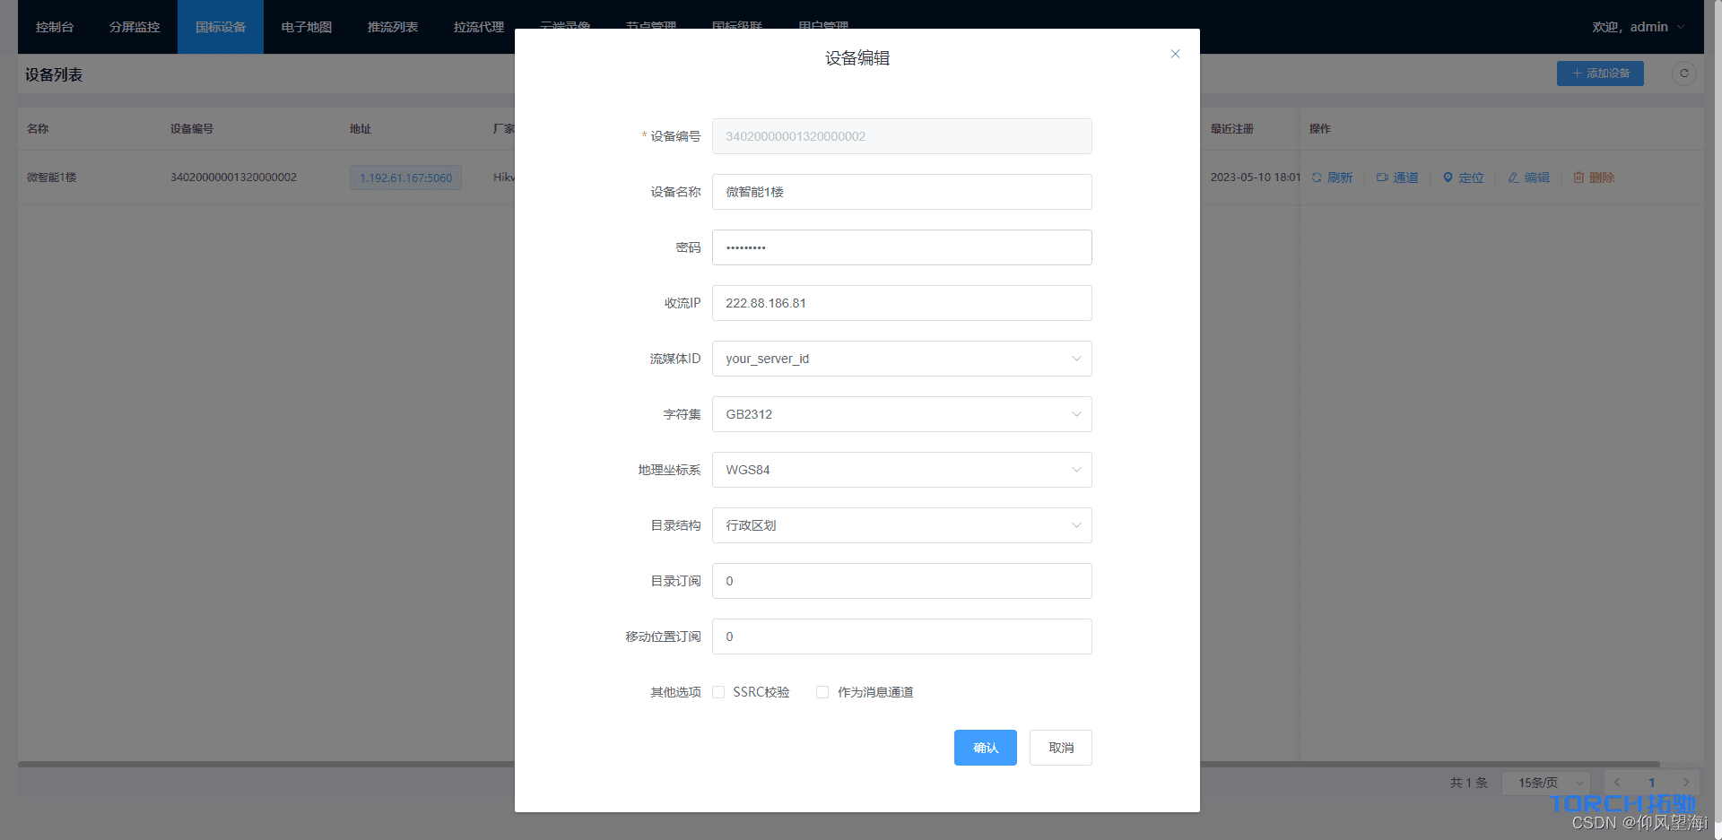The image size is (1722, 840).
Task: Go to previous page arrow in pagination
Action: pos(1617,783)
